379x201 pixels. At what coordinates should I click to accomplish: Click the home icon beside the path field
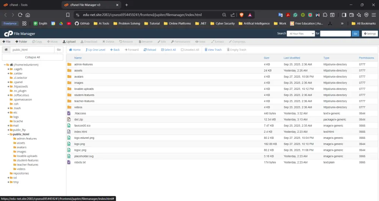click(6, 50)
